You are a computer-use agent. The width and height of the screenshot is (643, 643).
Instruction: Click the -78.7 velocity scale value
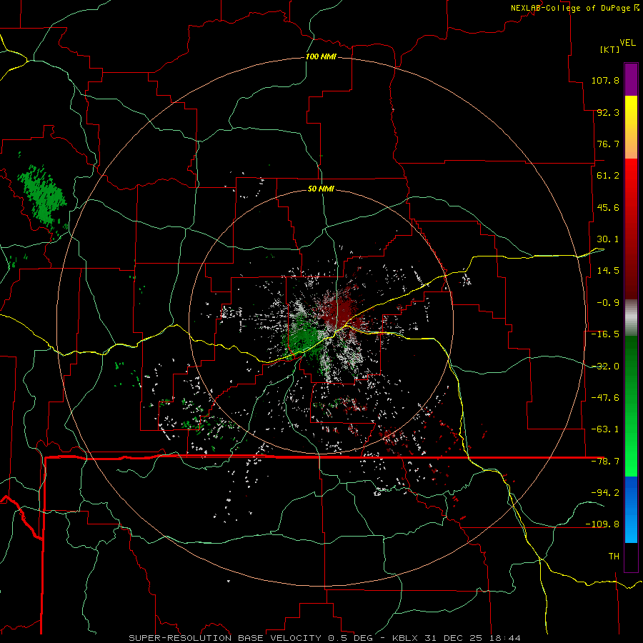pos(605,462)
